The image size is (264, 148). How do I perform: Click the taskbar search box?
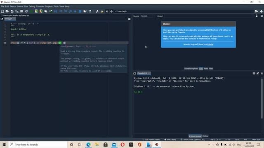(x=38, y=144)
